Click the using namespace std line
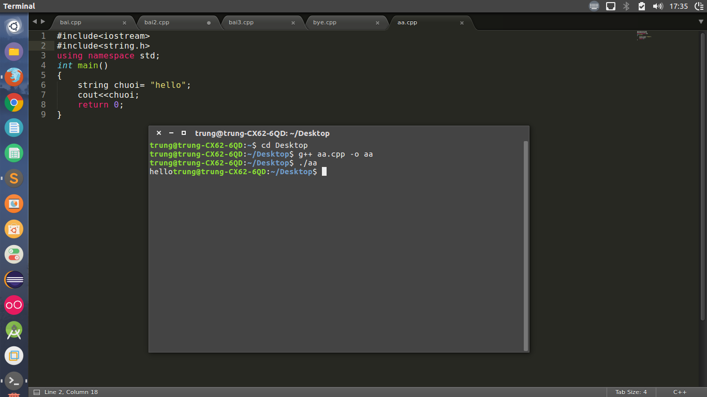 click(109, 55)
